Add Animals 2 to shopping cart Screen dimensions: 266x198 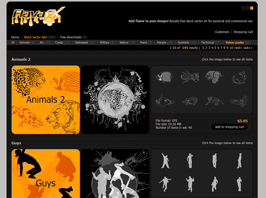[x=230, y=127]
